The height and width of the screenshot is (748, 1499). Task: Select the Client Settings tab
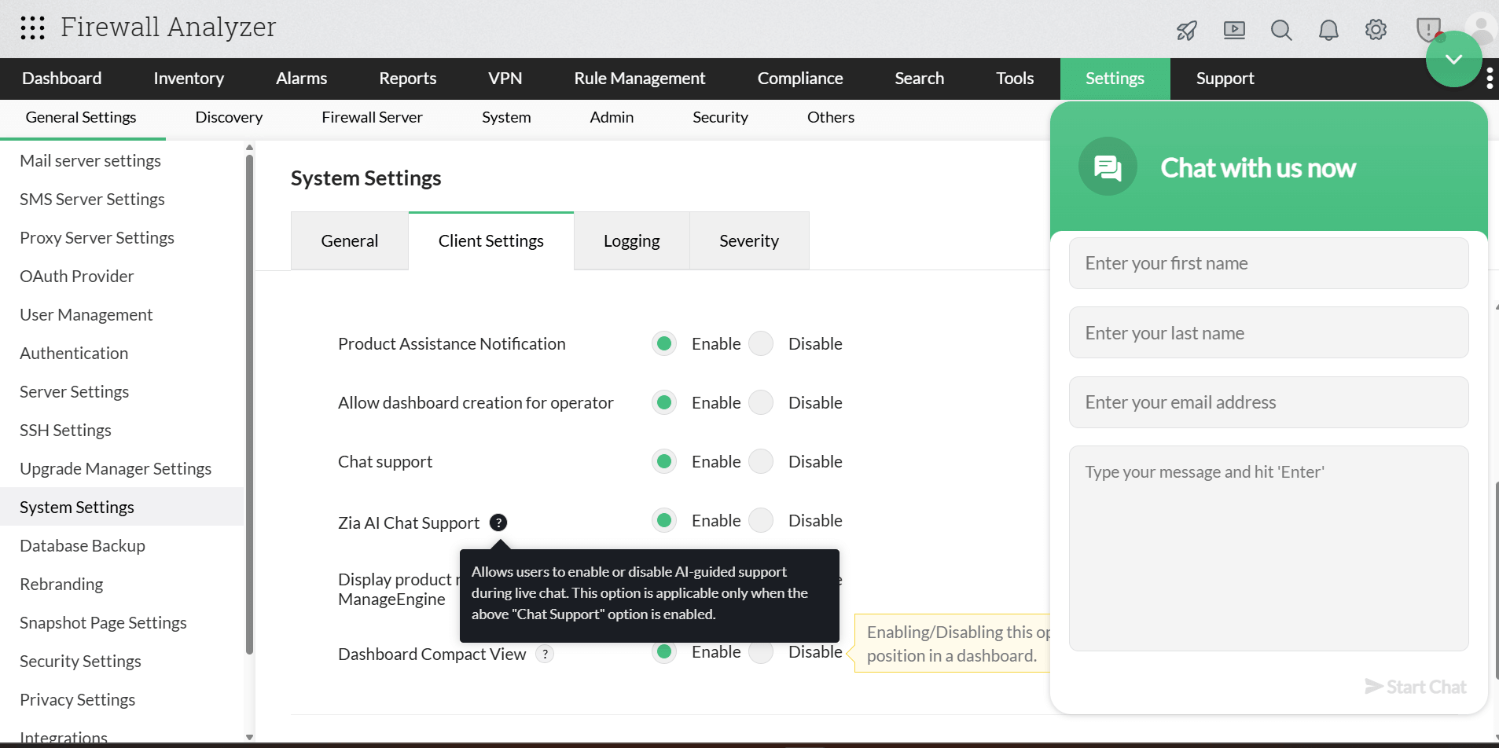pos(491,241)
